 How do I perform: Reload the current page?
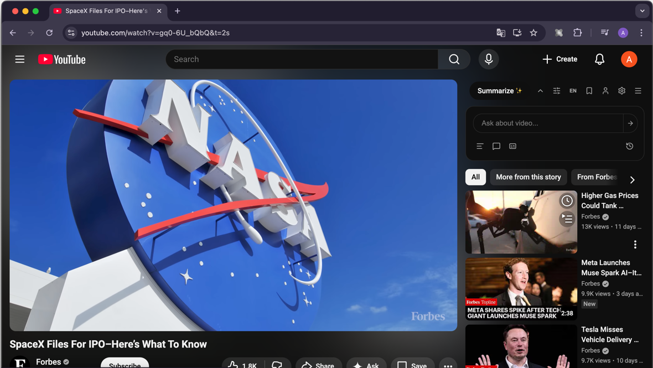pos(49,33)
